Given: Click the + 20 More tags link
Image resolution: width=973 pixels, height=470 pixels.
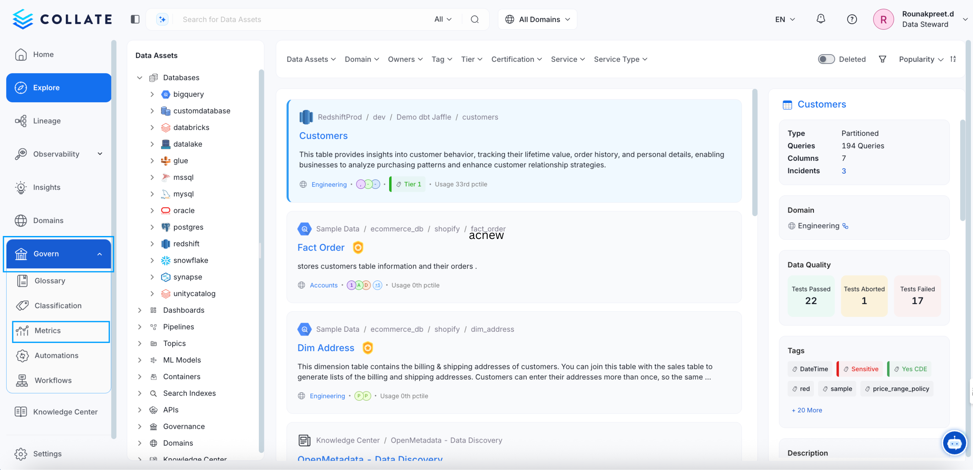Looking at the screenshot, I should click(x=806, y=410).
